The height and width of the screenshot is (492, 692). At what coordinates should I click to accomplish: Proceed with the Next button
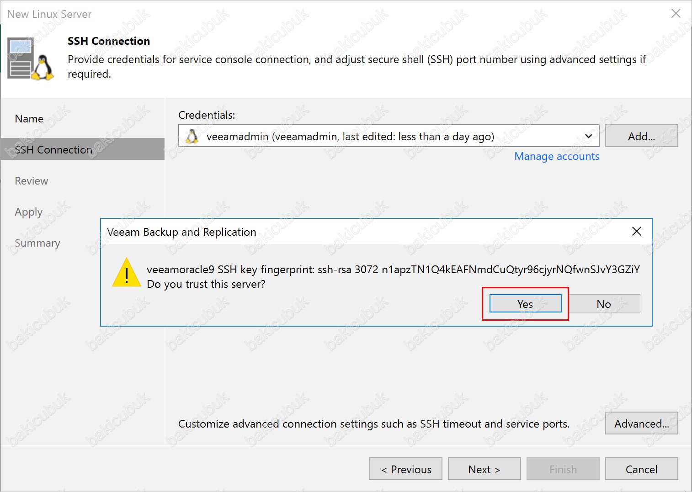pyautogui.click(x=484, y=469)
